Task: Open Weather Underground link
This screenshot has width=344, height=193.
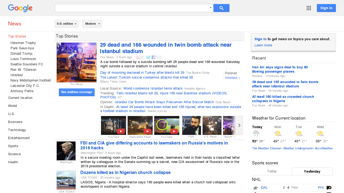Action: tap(298, 148)
